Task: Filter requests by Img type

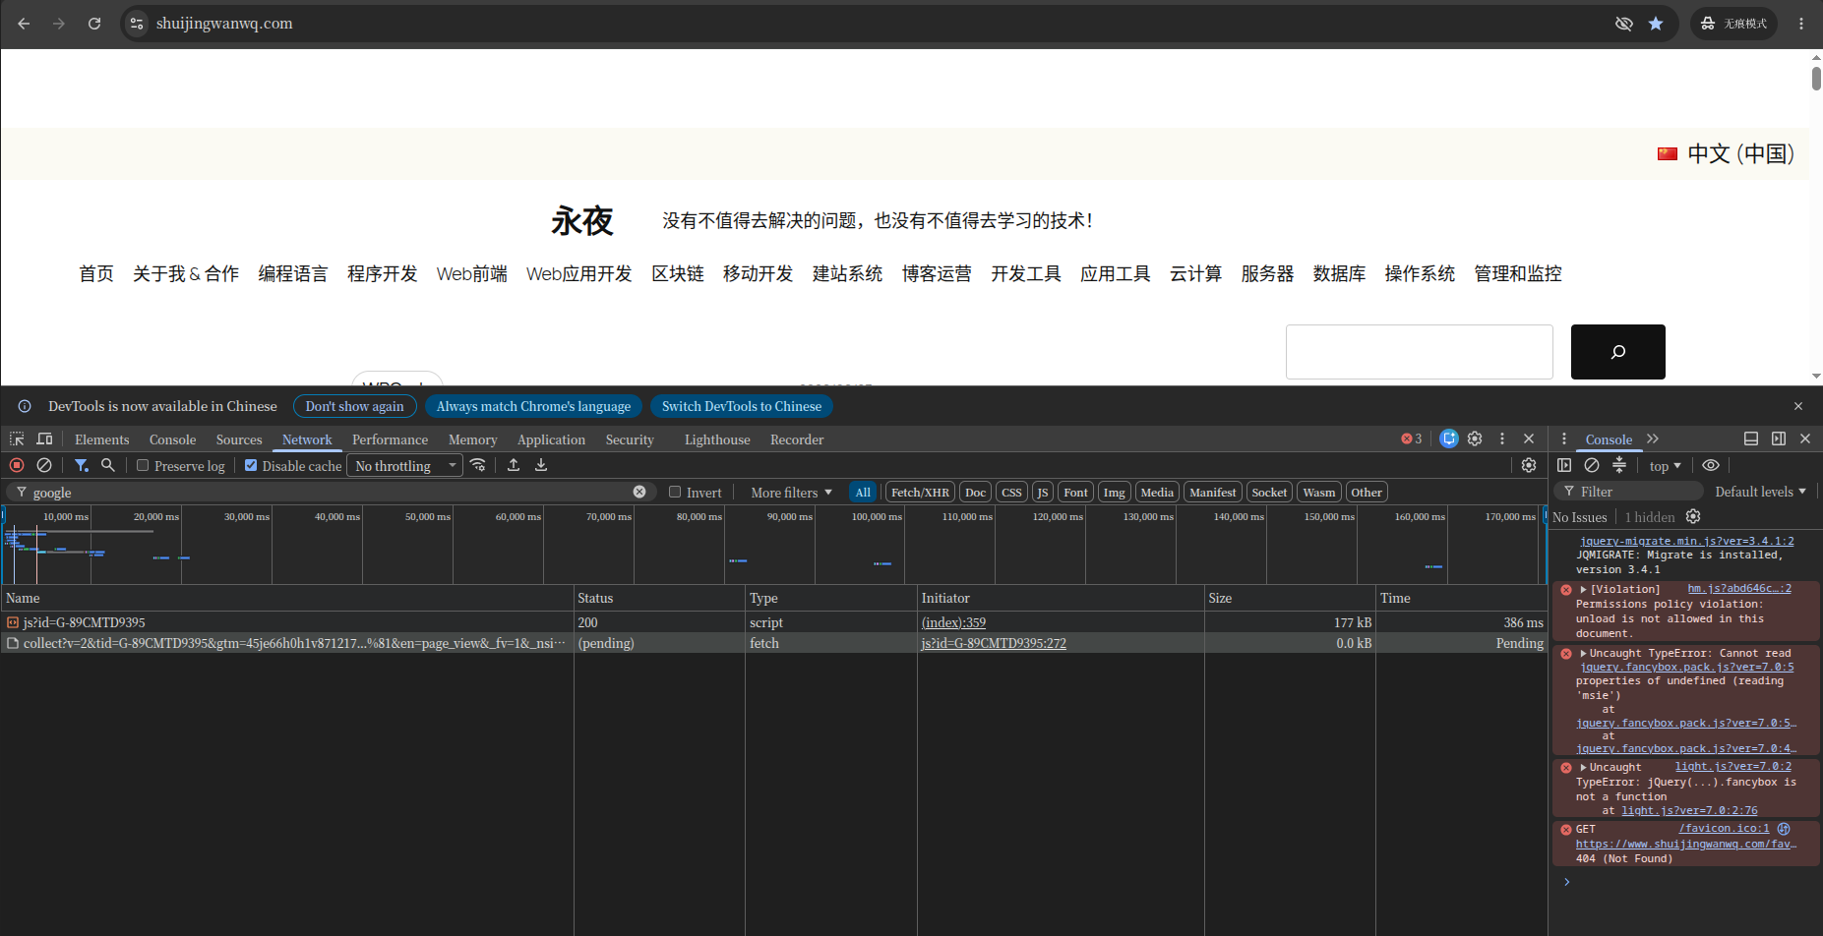Action: pos(1114,493)
